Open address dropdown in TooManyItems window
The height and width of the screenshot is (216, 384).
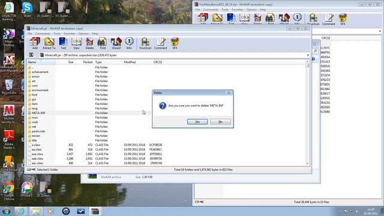380,31
